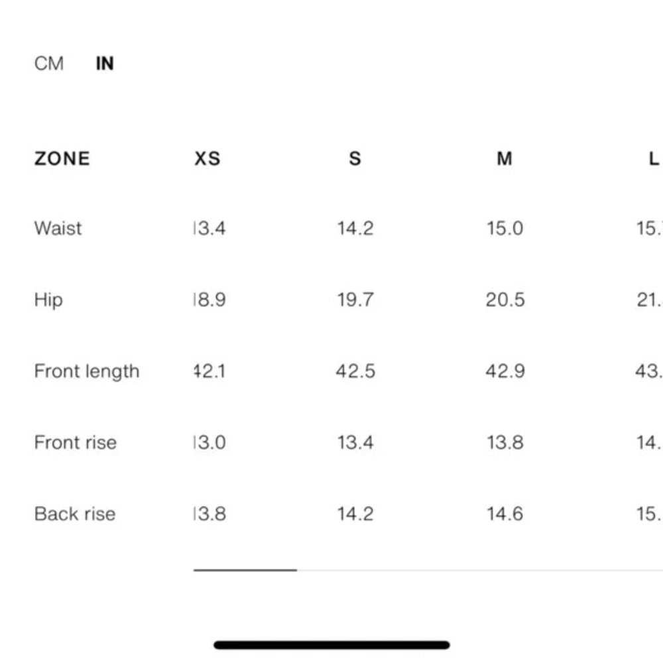Select the M size column header
This screenshot has width=663, height=663.
pyautogui.click(x=505, y=159)
